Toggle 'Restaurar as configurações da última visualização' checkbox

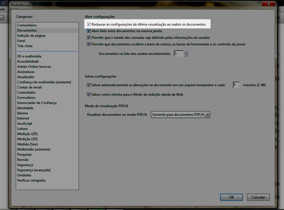coord(89,24)
